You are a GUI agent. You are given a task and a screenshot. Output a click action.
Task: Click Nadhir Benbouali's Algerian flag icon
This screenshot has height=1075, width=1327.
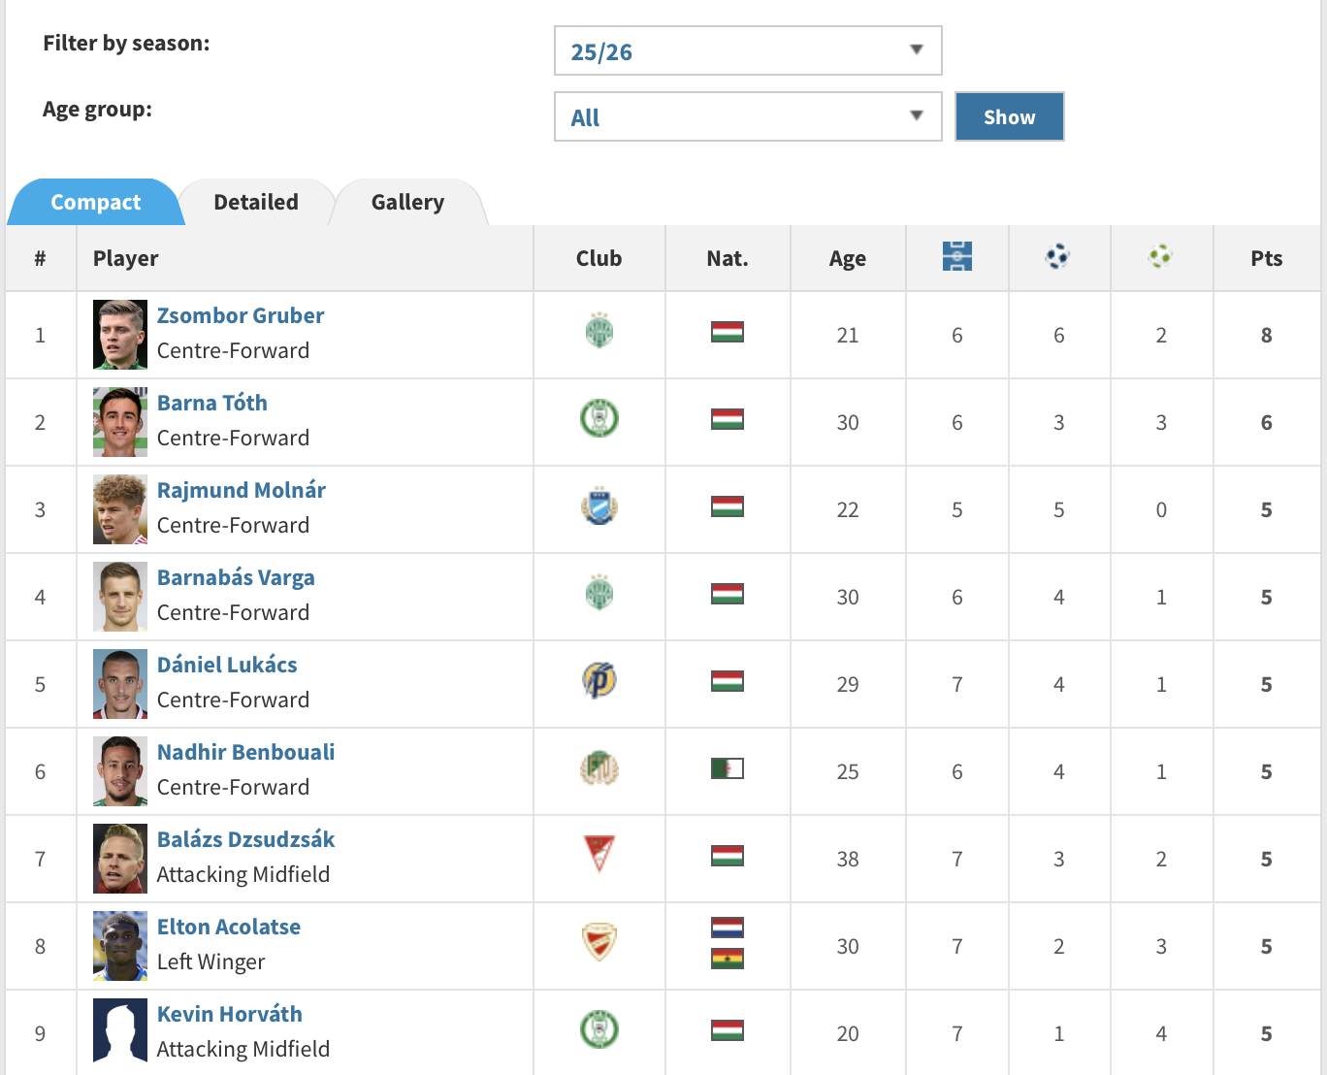click(x=728, y=769)
